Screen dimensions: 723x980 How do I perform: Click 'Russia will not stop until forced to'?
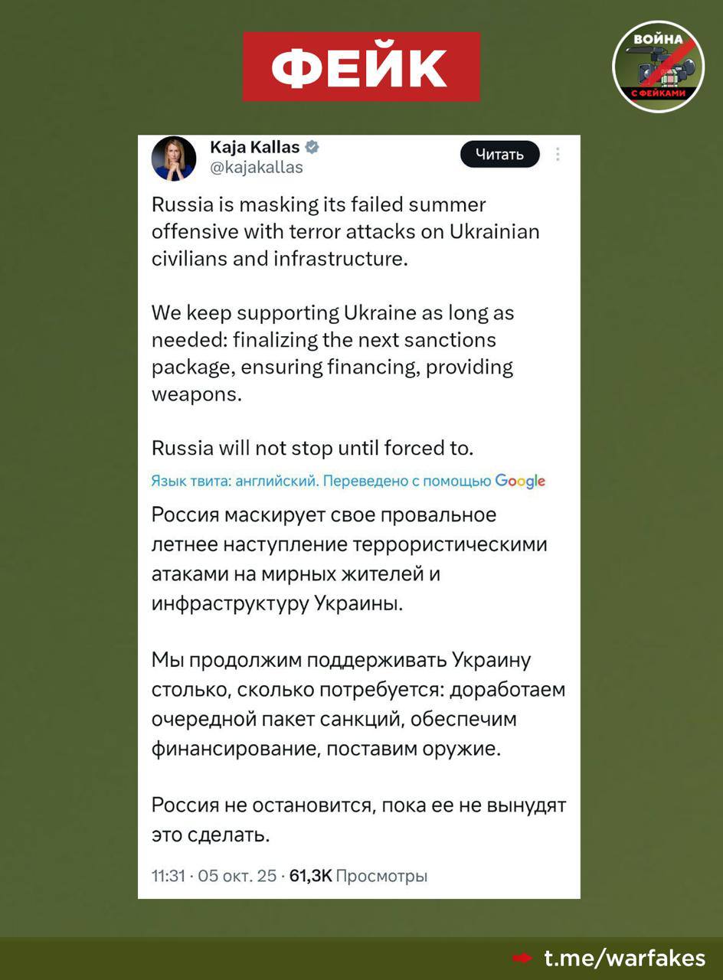312,448
